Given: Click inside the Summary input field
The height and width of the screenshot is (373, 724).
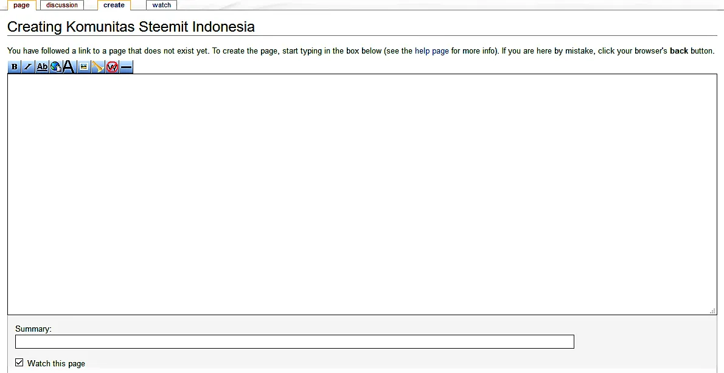Looking at the screenshot, I should pos(294,341).
